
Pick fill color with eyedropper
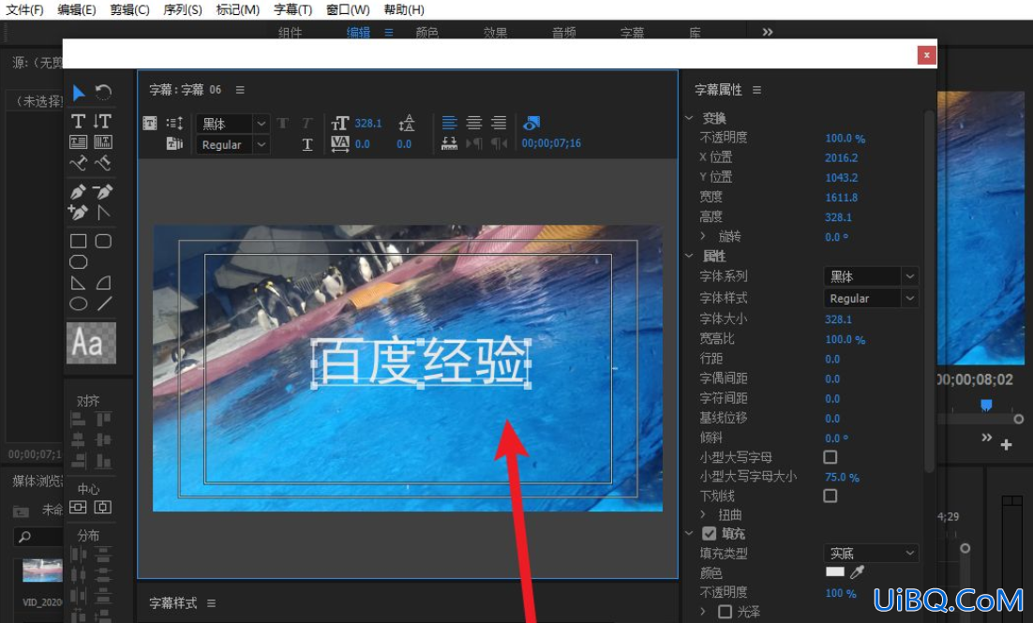pos(857,572)
